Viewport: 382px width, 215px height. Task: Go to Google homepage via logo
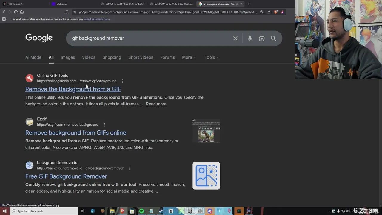point(39,38)
